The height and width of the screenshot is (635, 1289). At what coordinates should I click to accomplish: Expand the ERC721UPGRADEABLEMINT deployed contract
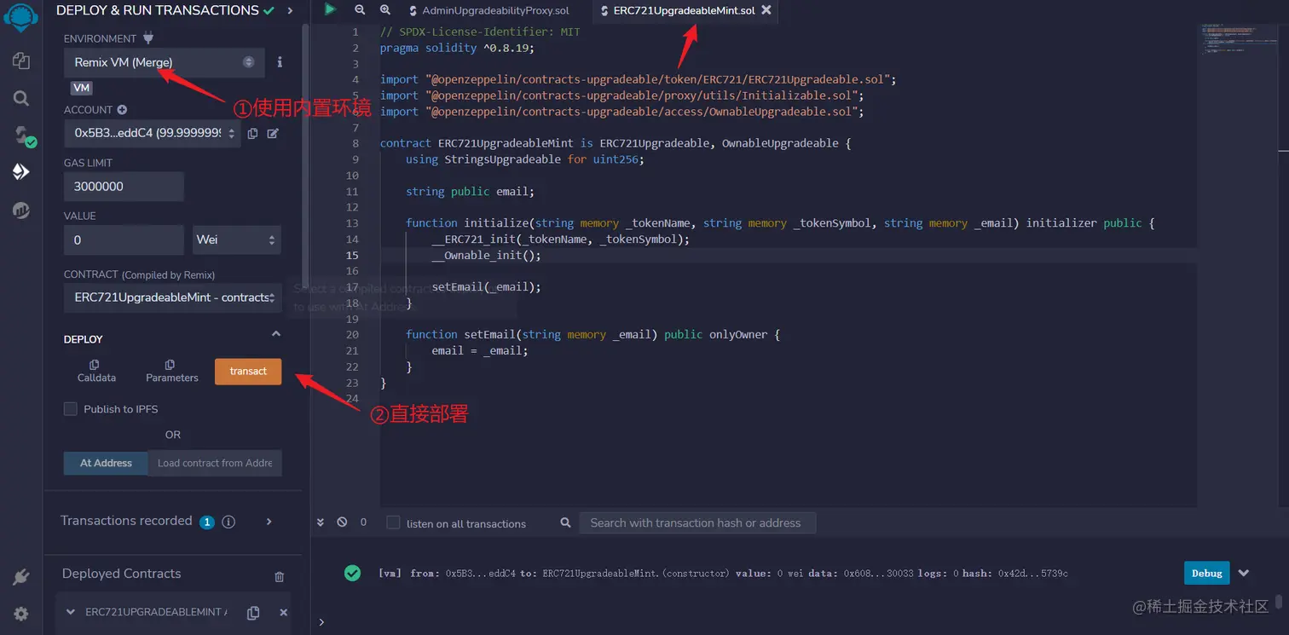70,612
